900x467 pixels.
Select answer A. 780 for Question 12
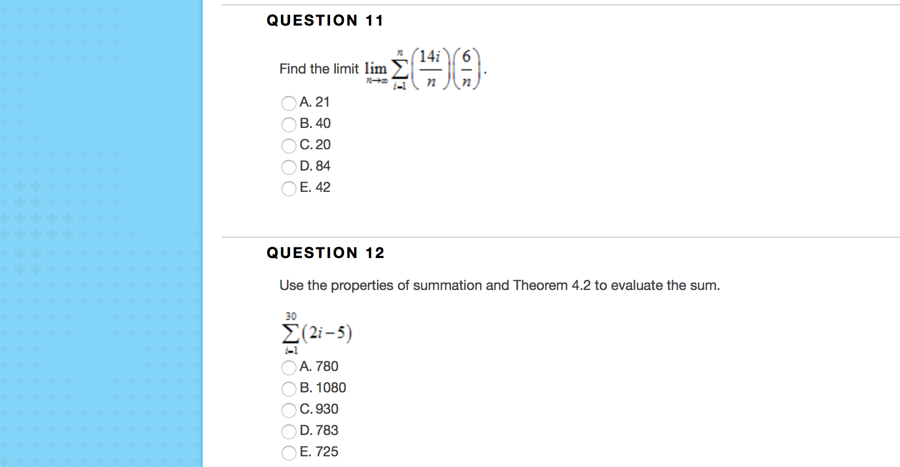coord(288,367)
